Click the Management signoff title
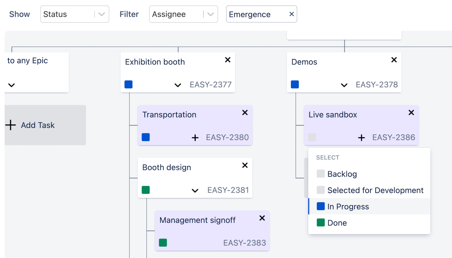Screen dimensions: 452x258 point(198,220)
